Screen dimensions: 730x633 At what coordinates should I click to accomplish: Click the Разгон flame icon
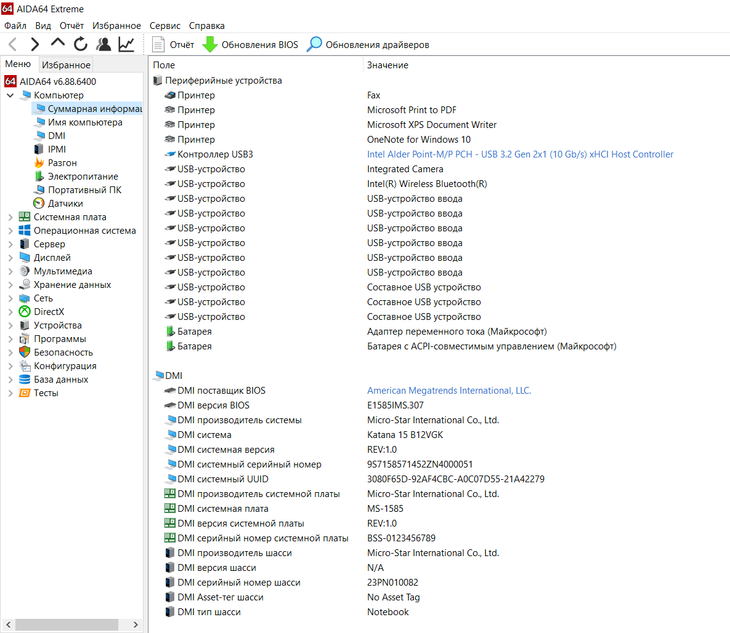(39, 162)
